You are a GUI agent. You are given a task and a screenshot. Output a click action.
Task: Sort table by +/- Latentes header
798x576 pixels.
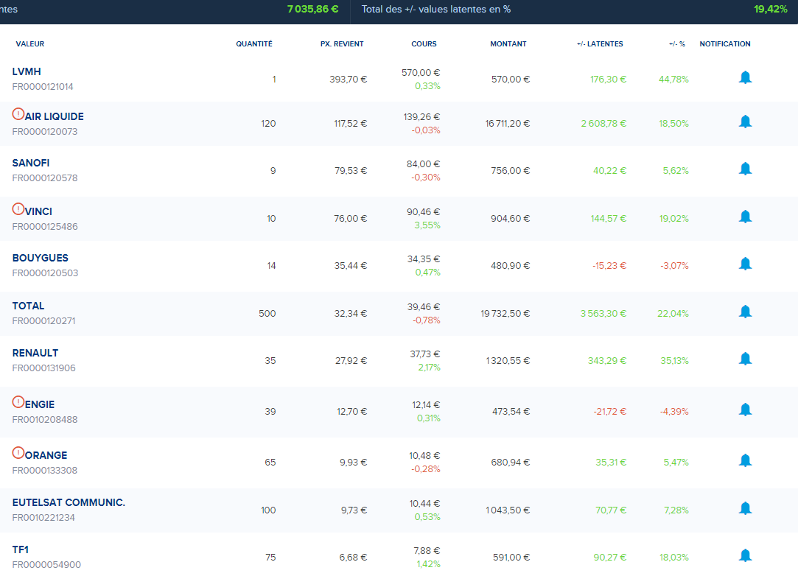click(599, 44)
